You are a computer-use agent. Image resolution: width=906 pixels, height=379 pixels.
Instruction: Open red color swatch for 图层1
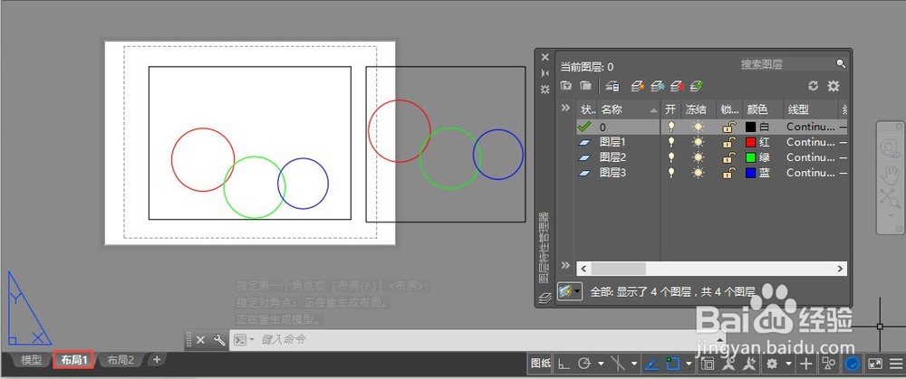coord(750,142)
